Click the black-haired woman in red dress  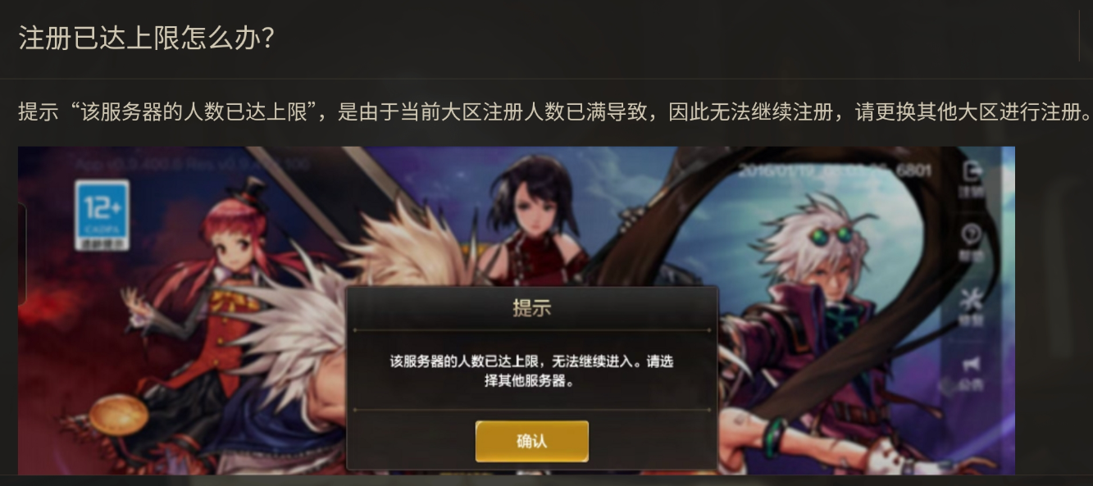click(531, 220)
